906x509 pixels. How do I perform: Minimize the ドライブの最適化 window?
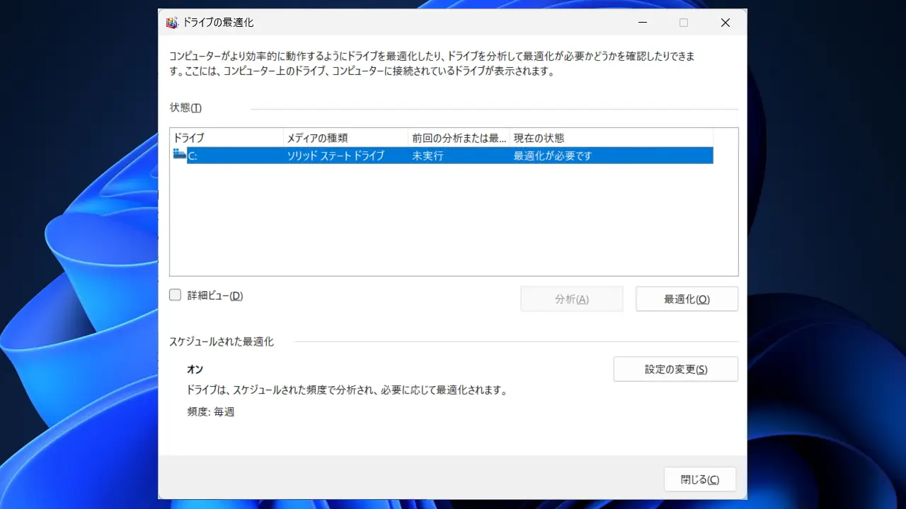tap(641, 23)
